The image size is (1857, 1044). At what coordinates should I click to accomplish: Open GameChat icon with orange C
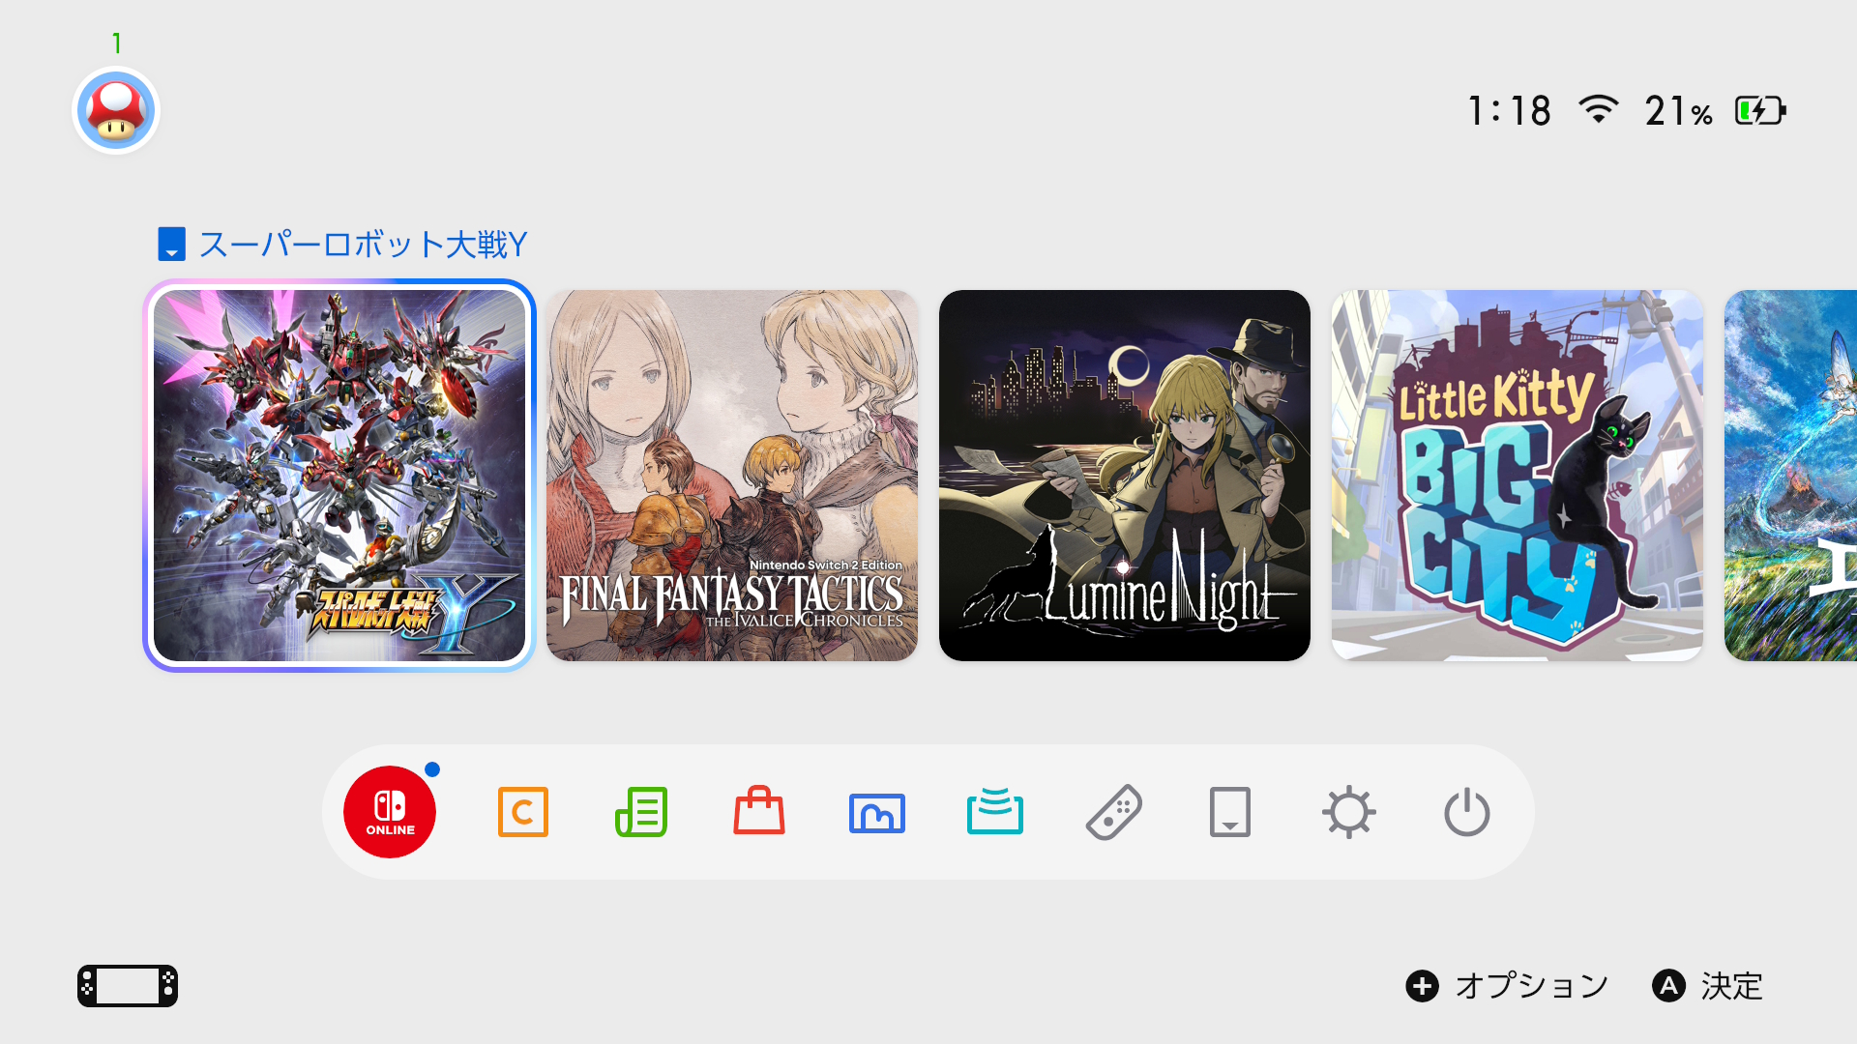pos(523,812)
